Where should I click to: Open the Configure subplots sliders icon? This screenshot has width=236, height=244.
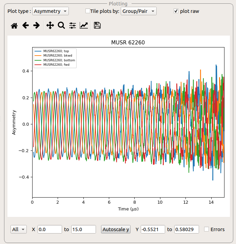(x=73, y=25)
